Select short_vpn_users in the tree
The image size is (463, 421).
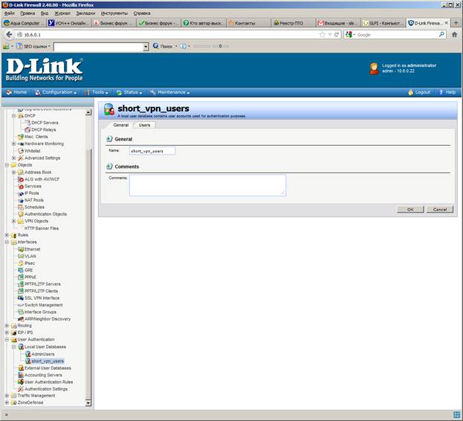[48, 361]
